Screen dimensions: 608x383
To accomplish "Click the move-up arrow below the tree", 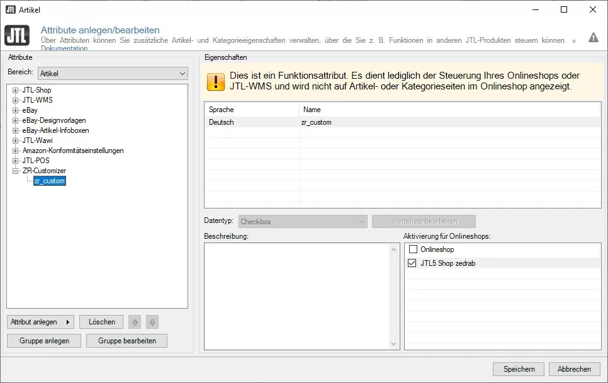I will coord(134,322).
